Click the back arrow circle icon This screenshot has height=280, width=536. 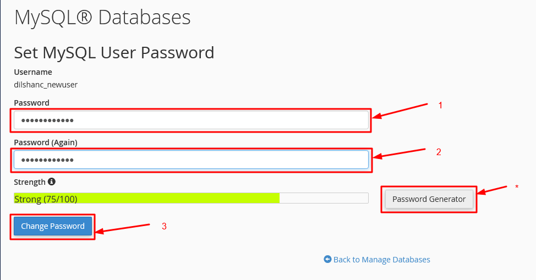pyautogui.click(x=327, y=259)
